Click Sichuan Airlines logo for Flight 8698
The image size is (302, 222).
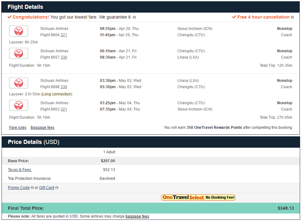click(x=19, y=83)
